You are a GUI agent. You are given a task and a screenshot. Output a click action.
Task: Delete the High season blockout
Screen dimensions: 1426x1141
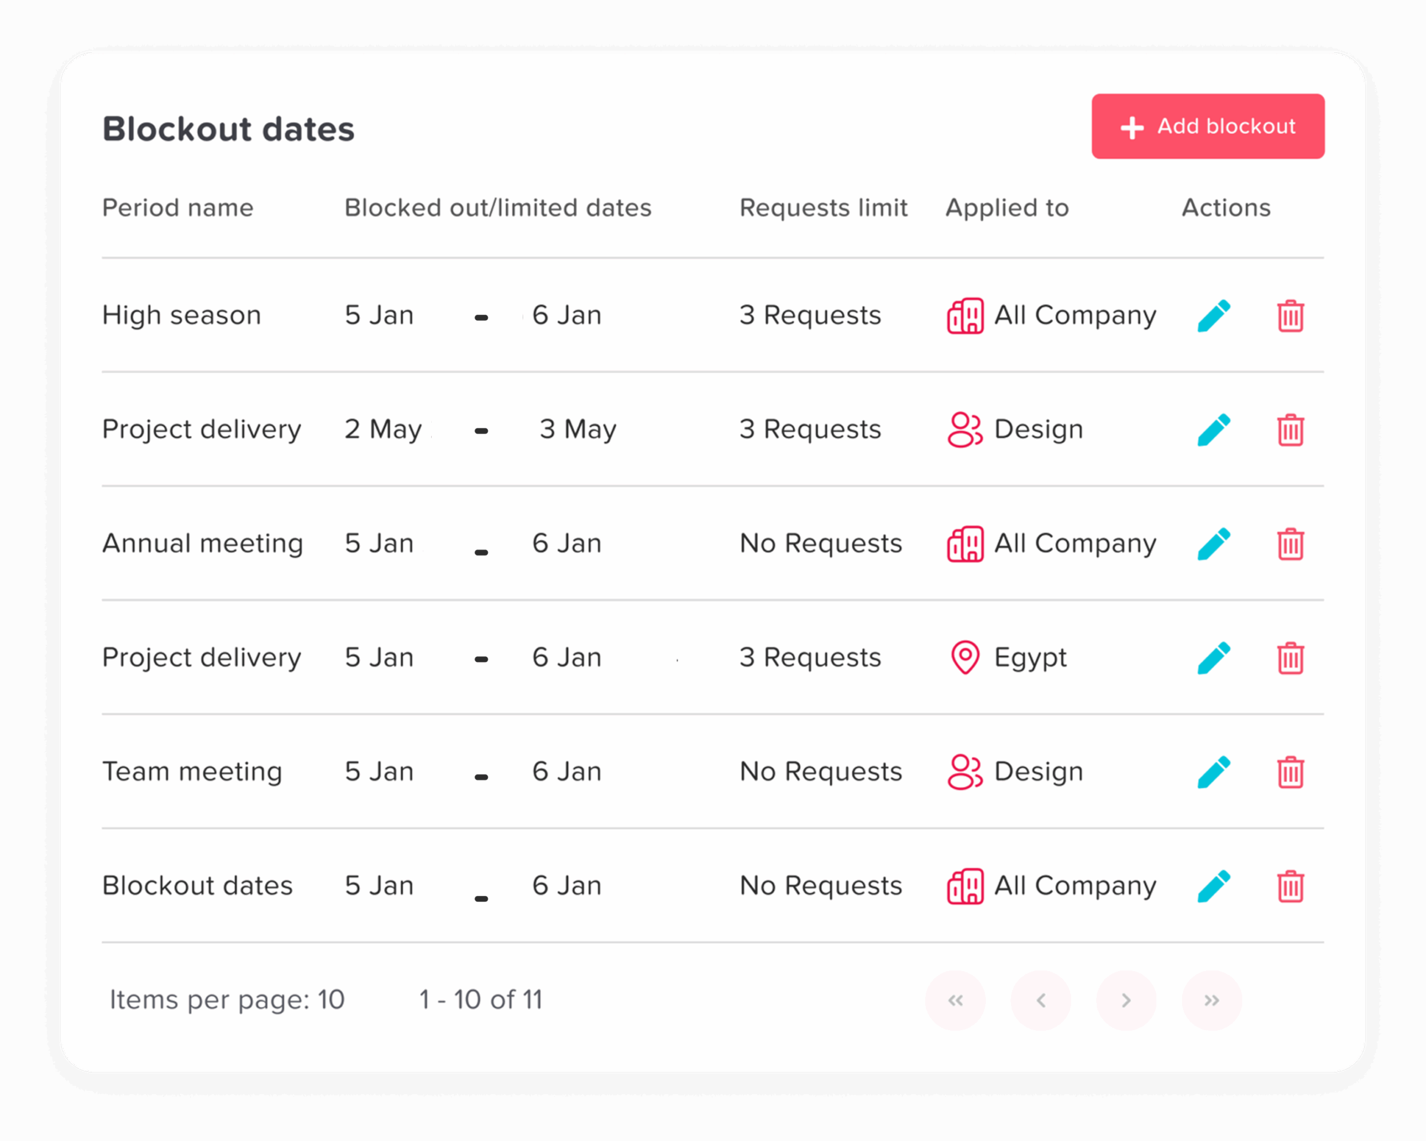click(1290, 315)
